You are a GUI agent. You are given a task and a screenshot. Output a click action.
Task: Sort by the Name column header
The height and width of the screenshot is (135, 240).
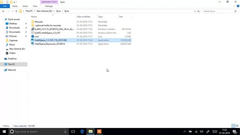point(34,16)
